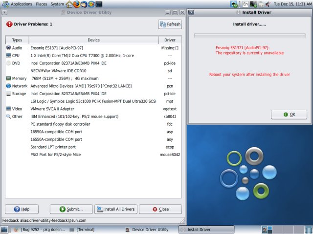Click the En keyboard layout indicator
This screenshot has height=234, width=313.
pyautogui.click(x=245, y=4)
